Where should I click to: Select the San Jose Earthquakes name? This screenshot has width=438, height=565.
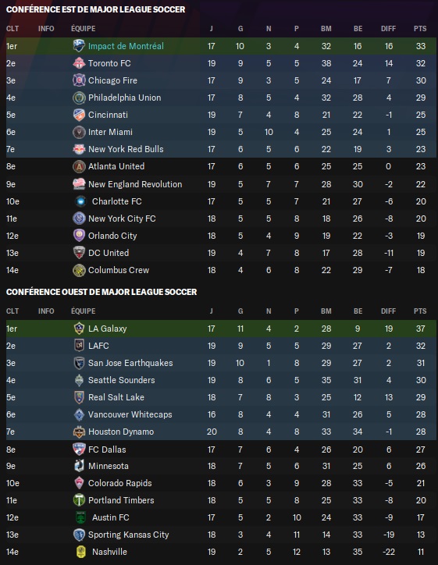pyautogui.click(x=130, y=363)
